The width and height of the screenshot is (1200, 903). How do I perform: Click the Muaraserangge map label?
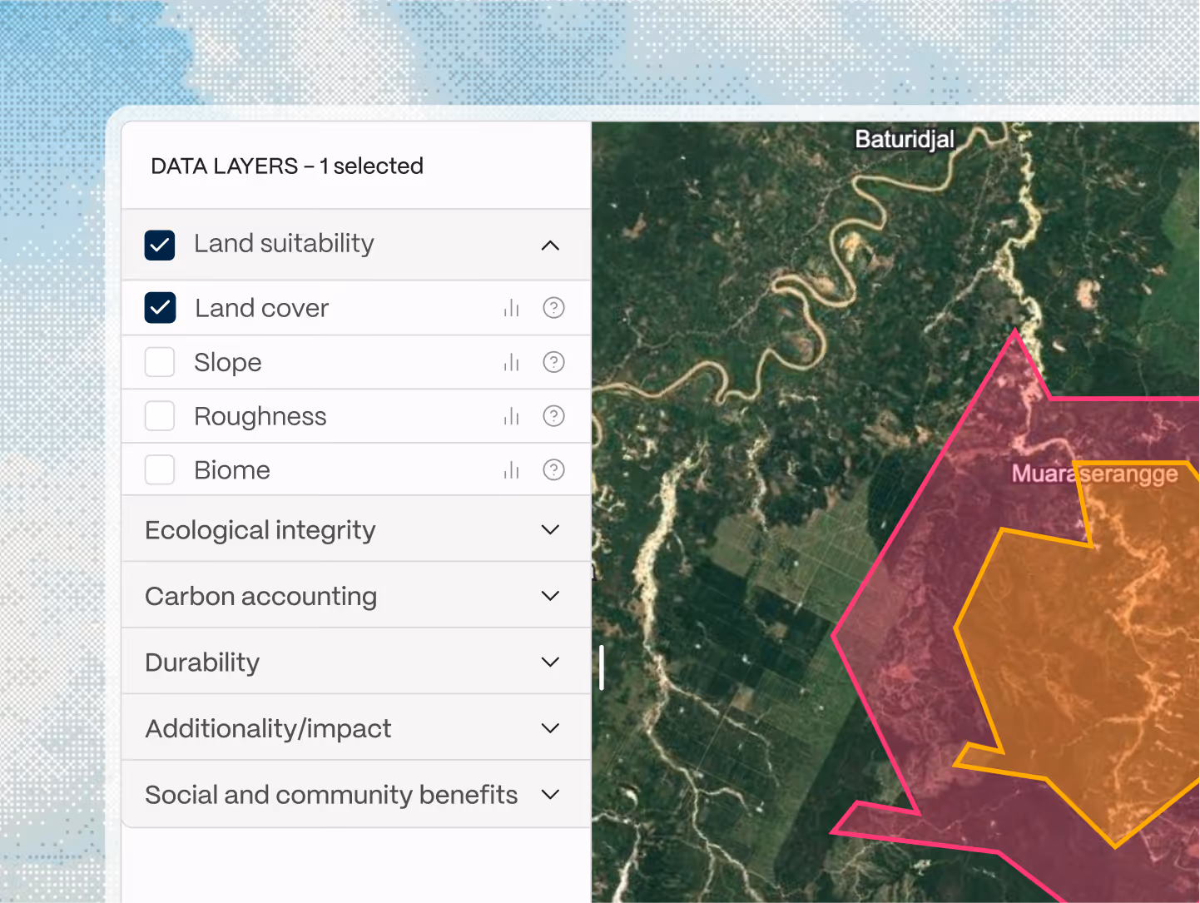point(1094,474)
